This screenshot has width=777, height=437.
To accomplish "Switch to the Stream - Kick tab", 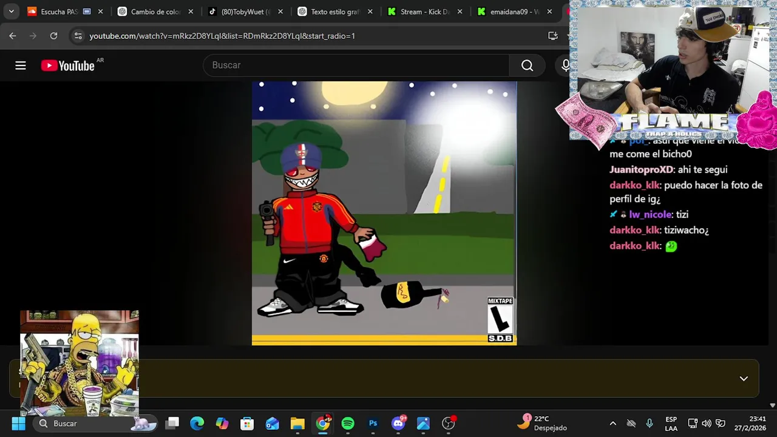I will [x=426, y=12].
